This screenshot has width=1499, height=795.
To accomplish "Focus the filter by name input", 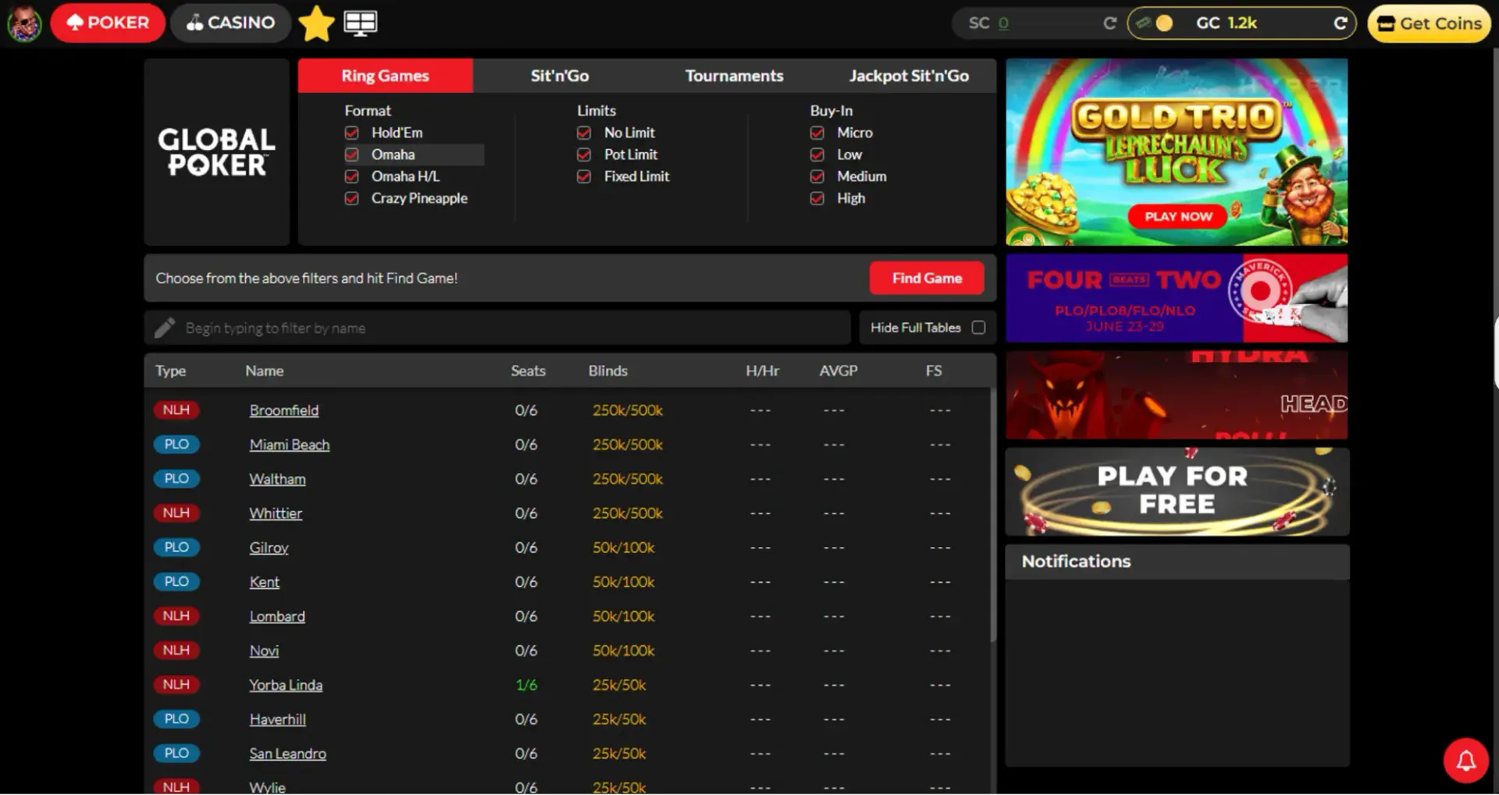I will [x=497, y=328].
